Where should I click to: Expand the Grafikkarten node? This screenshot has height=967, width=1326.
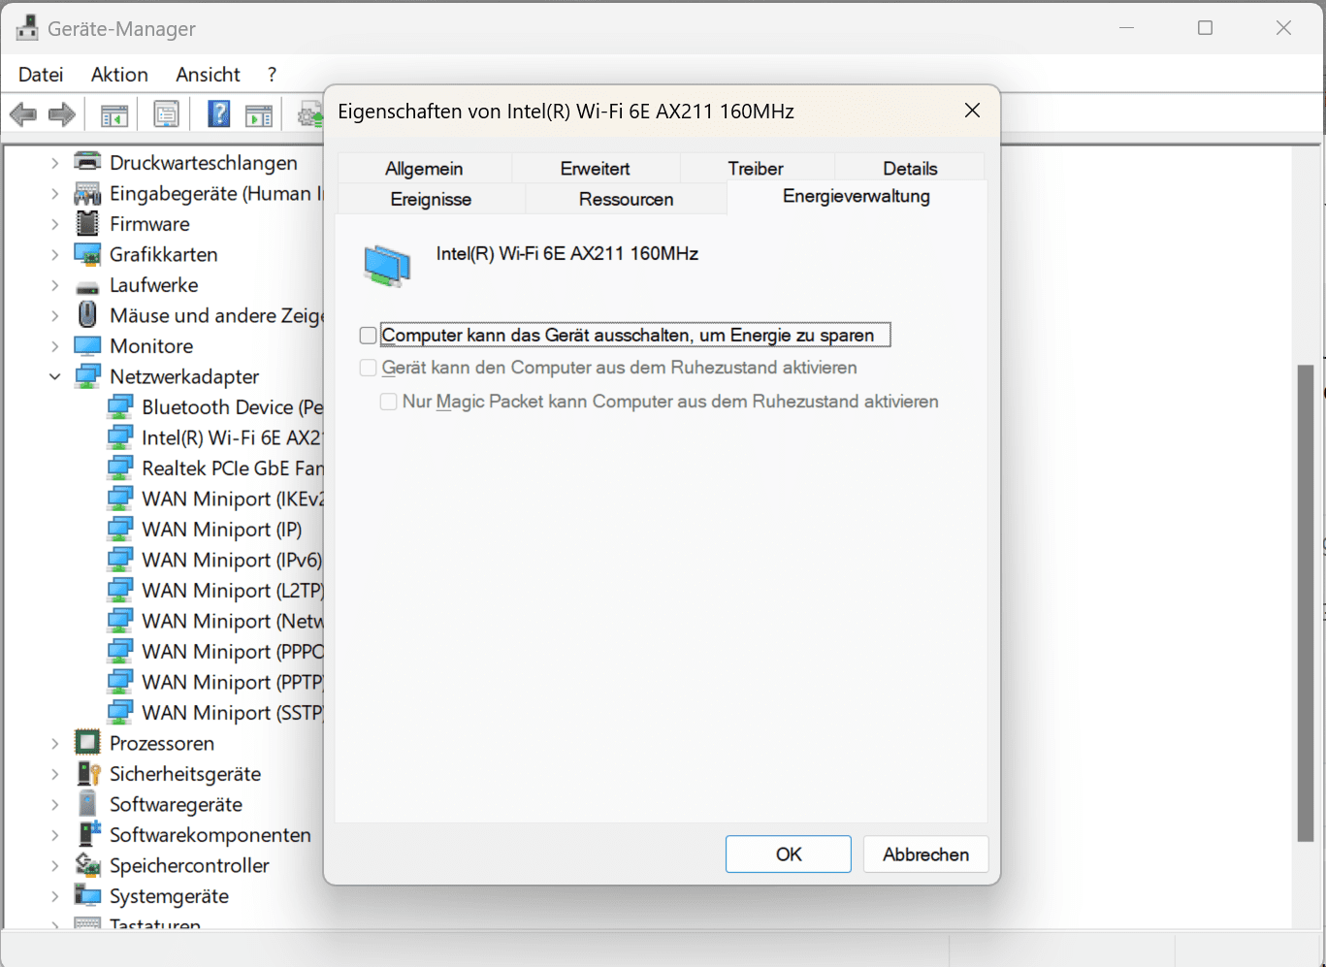[54, 254]
